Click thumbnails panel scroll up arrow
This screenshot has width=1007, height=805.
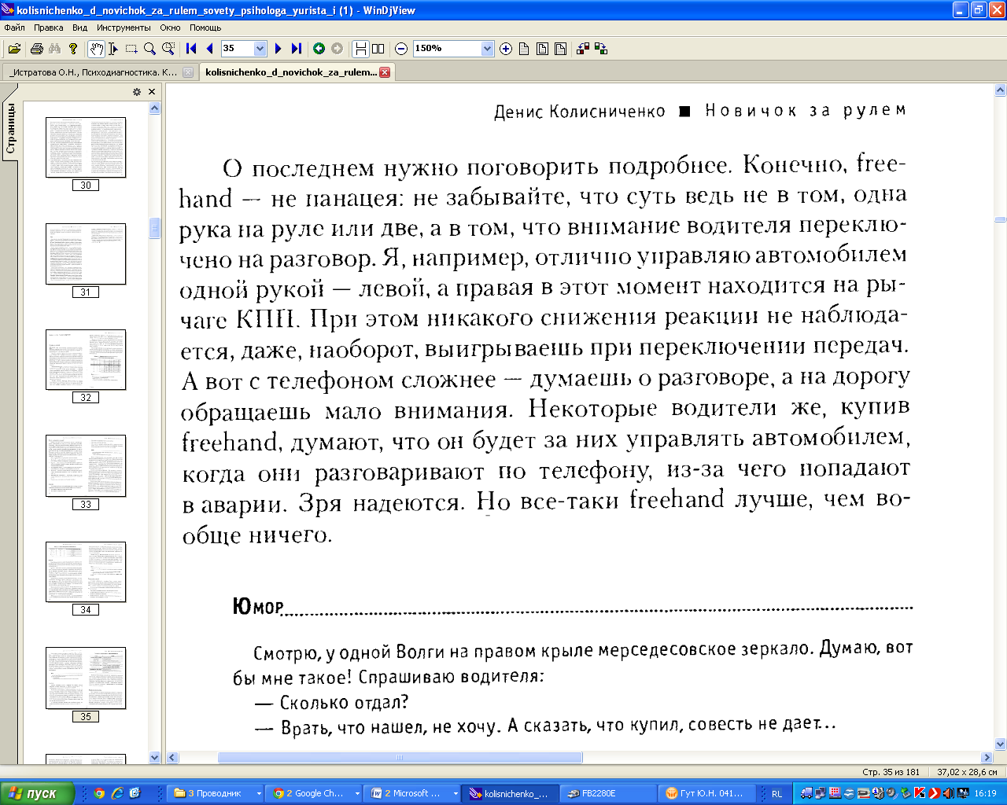[x=154, y=108]
